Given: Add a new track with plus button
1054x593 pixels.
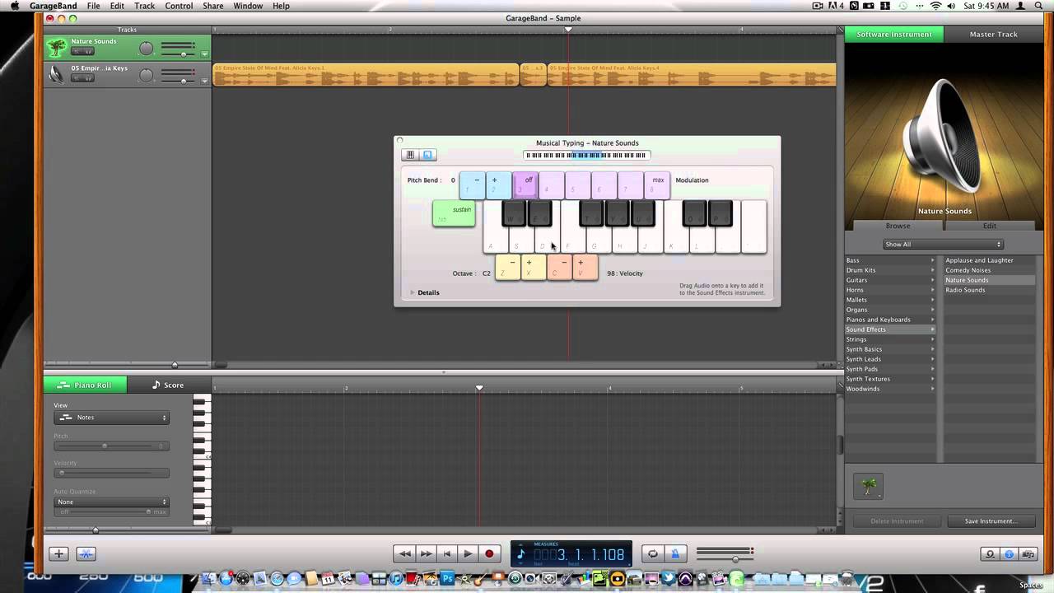Looking at the screenshot, I should 58,554.
